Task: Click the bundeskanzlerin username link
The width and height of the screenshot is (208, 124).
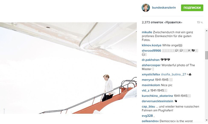Action: click(164, 8)
